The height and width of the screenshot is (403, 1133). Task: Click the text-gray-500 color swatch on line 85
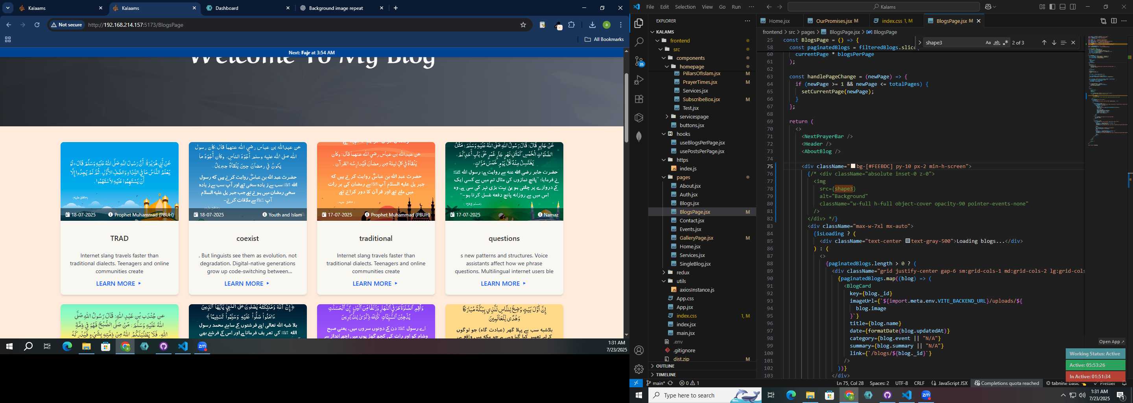pyautogui.click(x=907, y=241)
